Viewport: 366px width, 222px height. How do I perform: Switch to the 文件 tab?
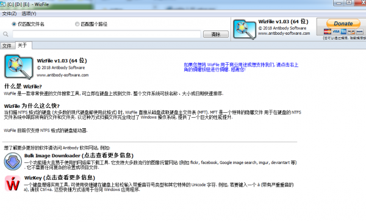click(x=7, y=46)
